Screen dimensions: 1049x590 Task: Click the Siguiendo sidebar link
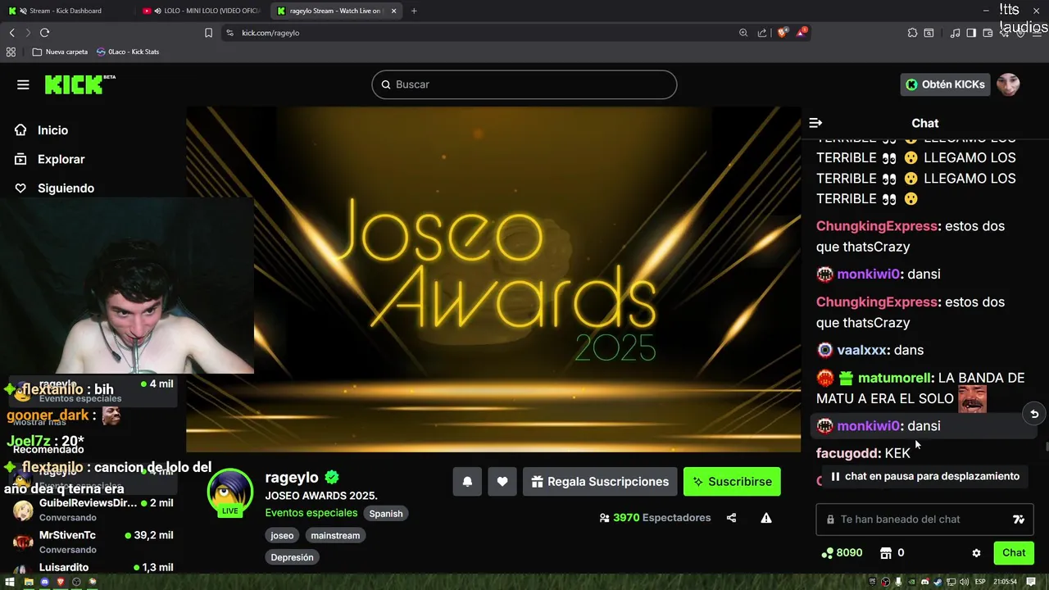(x=66, y=188)
